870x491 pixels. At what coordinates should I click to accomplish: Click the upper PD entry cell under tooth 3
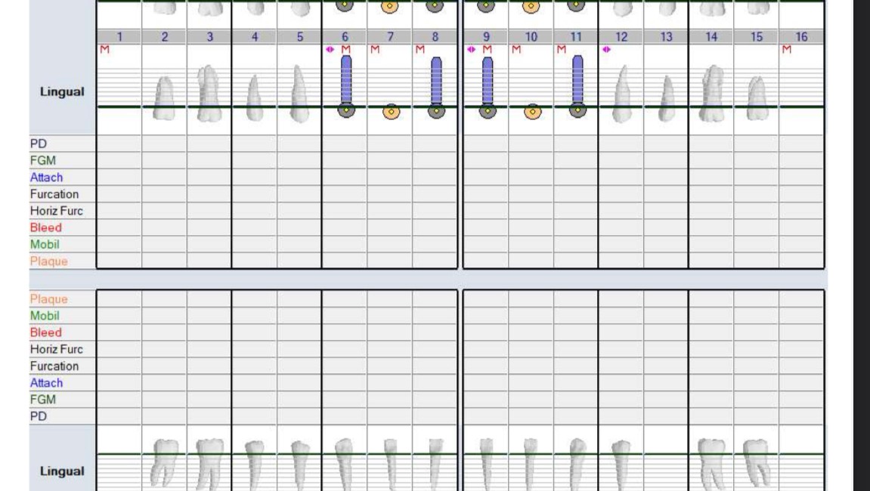click(209, 143)
